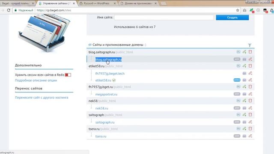Unlink tsera.ru domain
The image size is (274, 154).
coord(250,136)
